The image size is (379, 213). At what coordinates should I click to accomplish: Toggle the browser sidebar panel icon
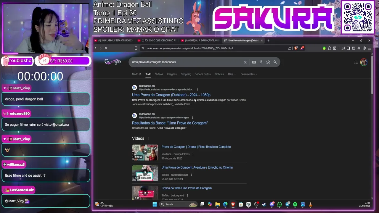pyautogui.click(x=348, y=48)
